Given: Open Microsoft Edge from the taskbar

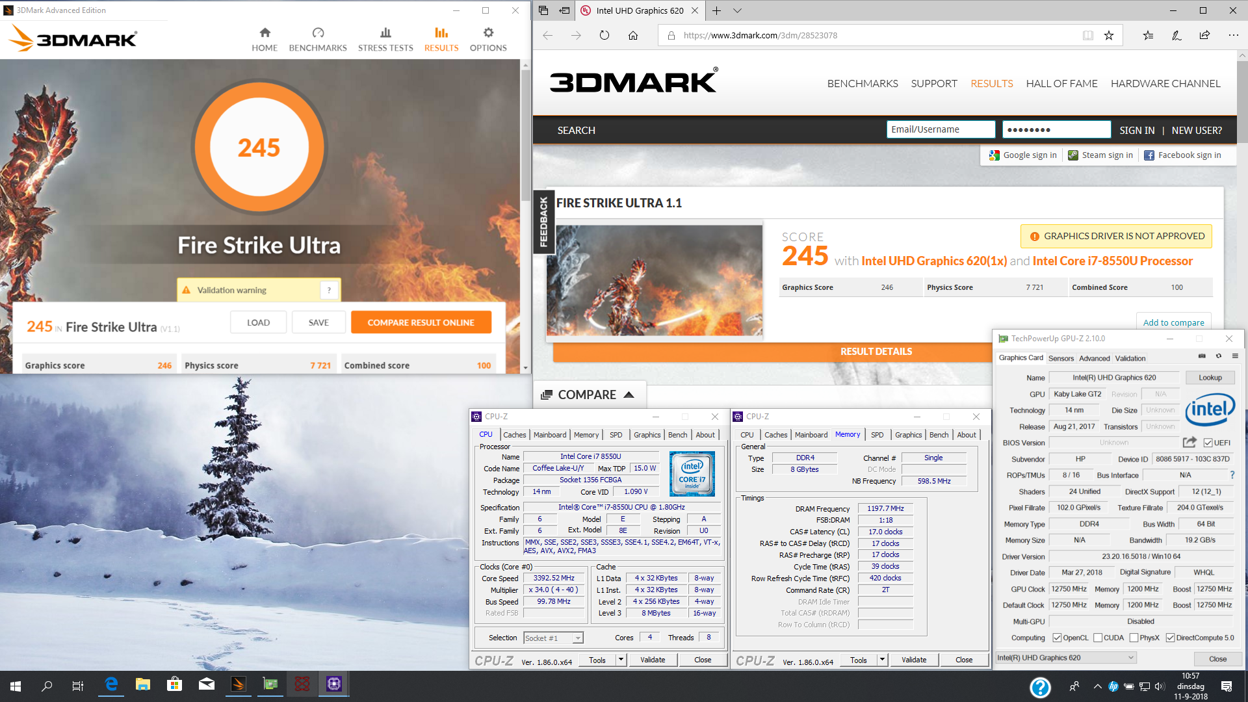Looking at the screenshot, I should pos(112,685).
